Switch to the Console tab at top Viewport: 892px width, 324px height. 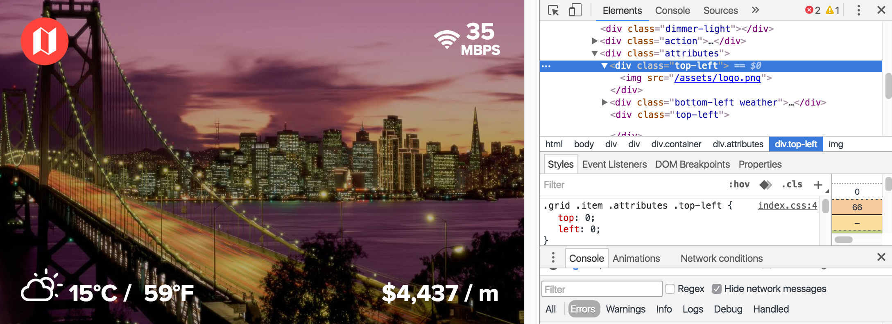click(x=672, y=11)
